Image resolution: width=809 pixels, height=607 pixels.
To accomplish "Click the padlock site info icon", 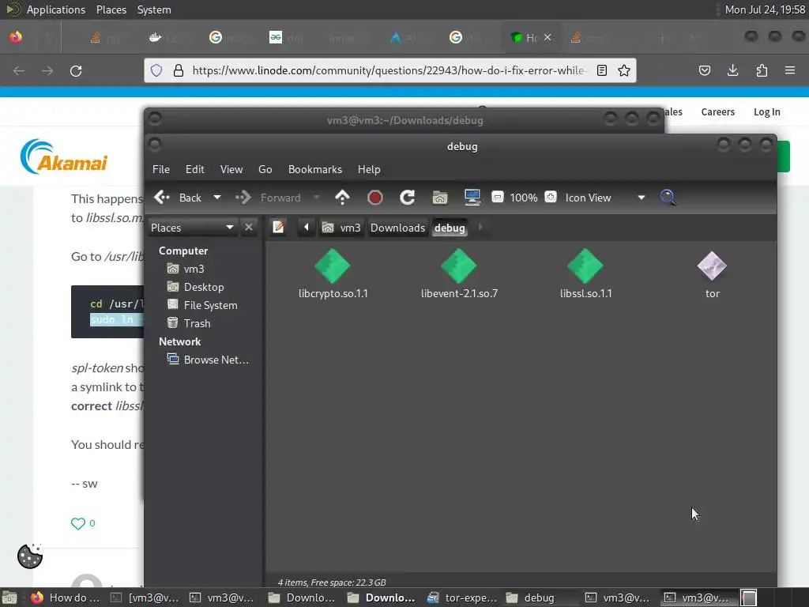I will coord(179,70).
